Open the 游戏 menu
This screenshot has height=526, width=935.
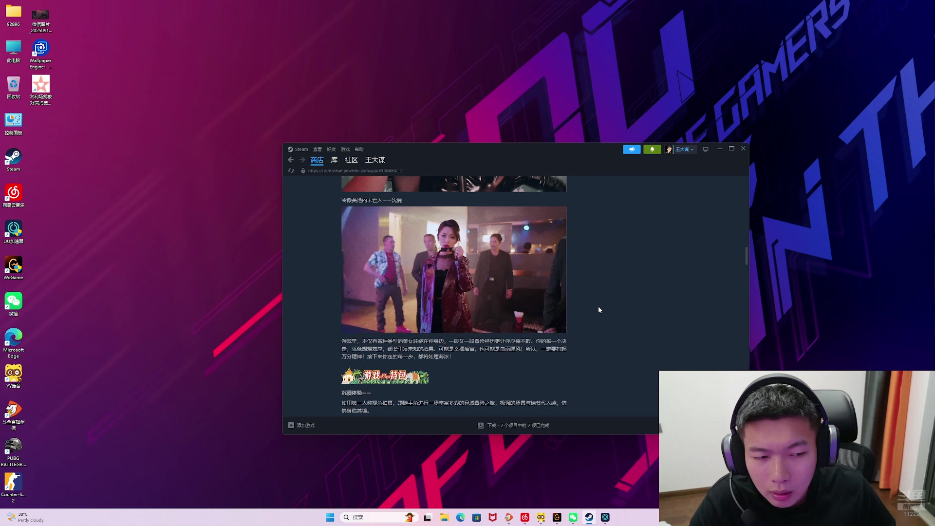[x=345, y=150]
